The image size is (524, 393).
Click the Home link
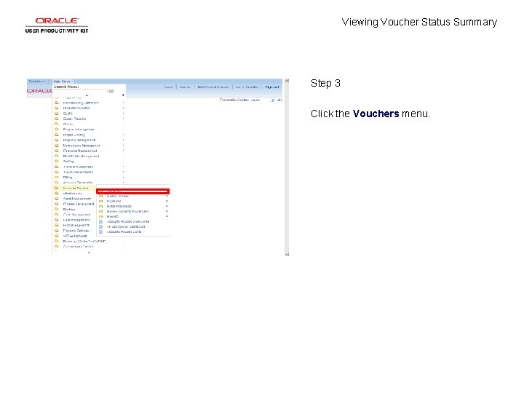pos(168,87)
